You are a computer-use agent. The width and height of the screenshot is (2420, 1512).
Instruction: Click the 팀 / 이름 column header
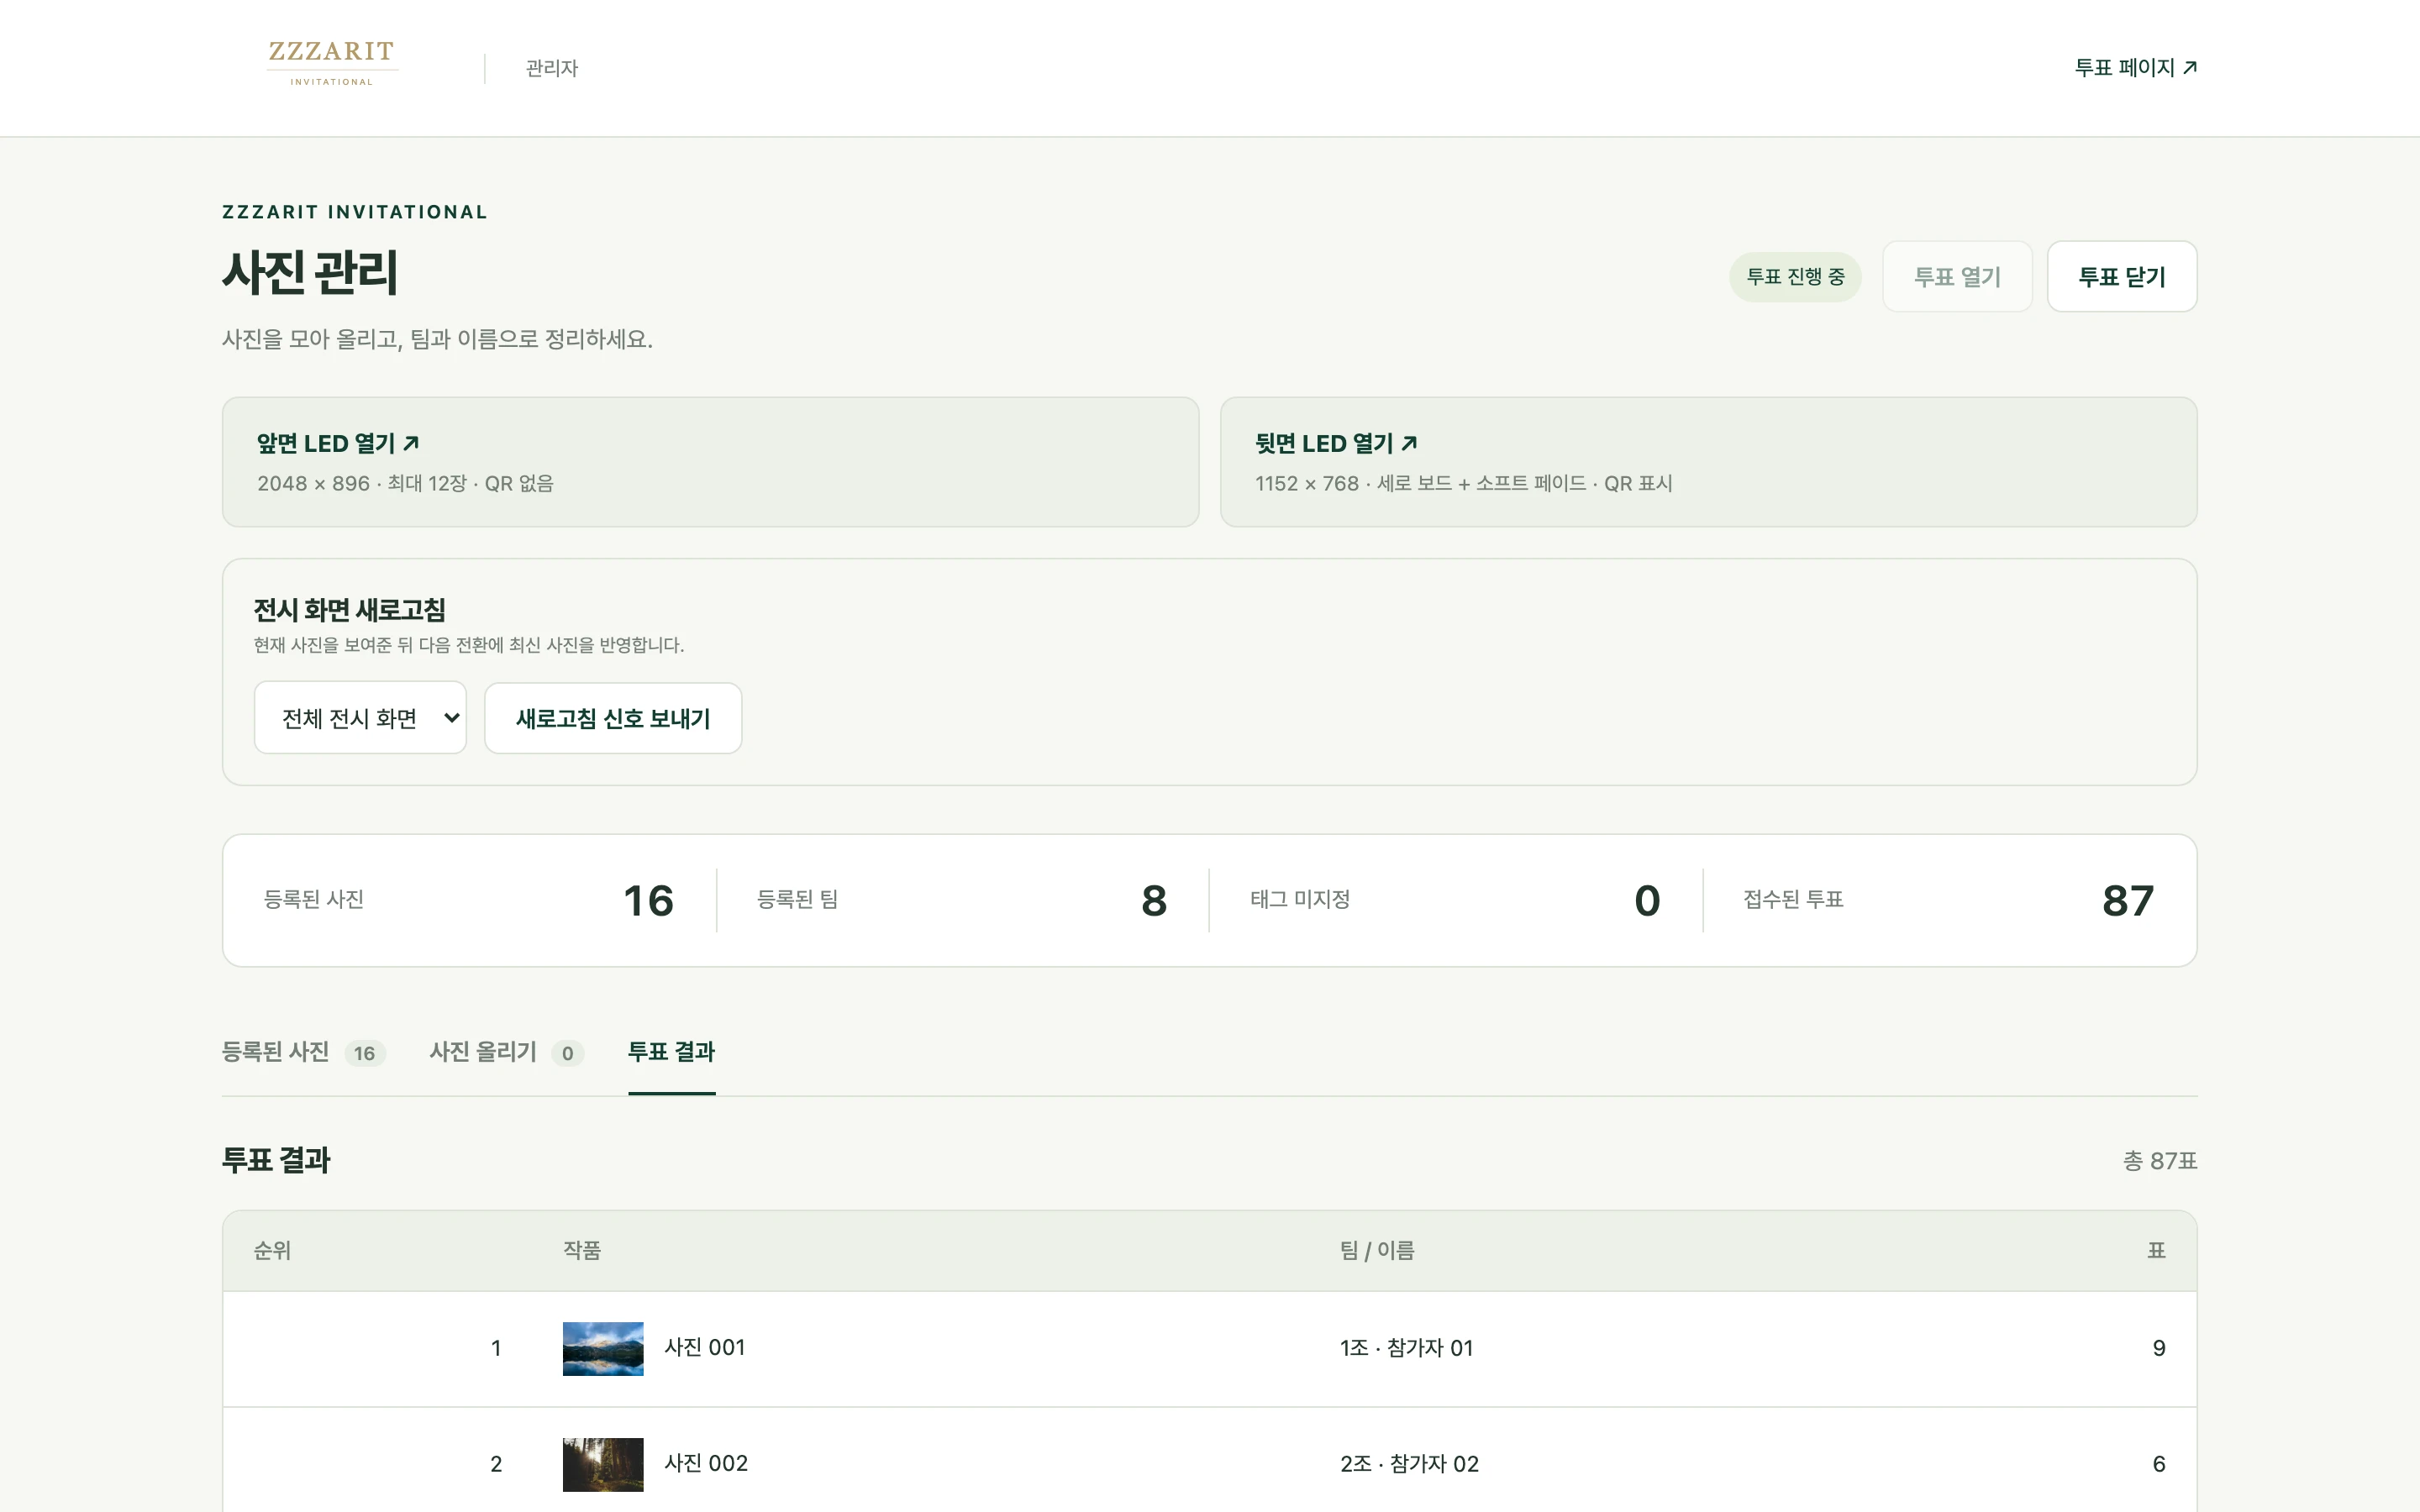point(1377,1251)
